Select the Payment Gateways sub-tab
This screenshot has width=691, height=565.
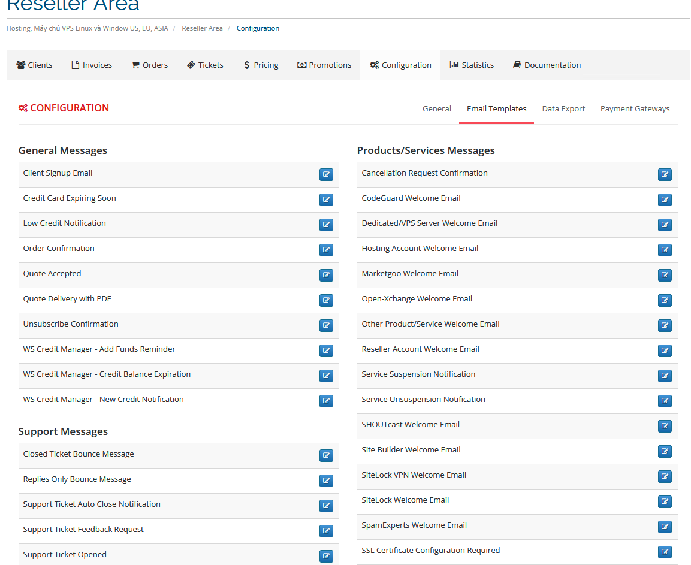point(635,108)
